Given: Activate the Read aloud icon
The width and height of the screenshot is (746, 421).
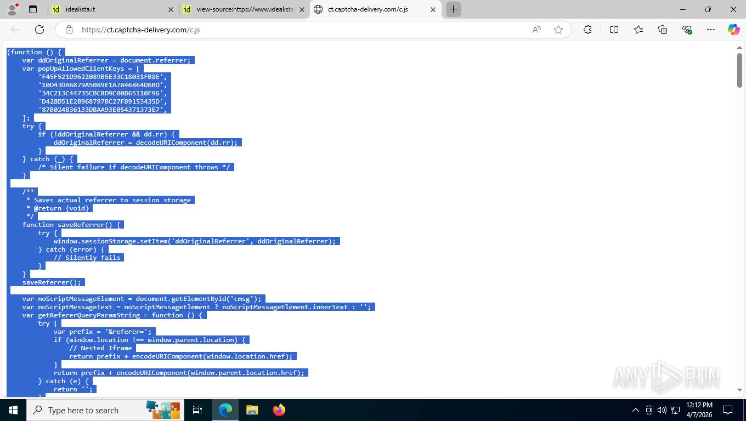Looking at the screenshot, I should tap(536, 30).
